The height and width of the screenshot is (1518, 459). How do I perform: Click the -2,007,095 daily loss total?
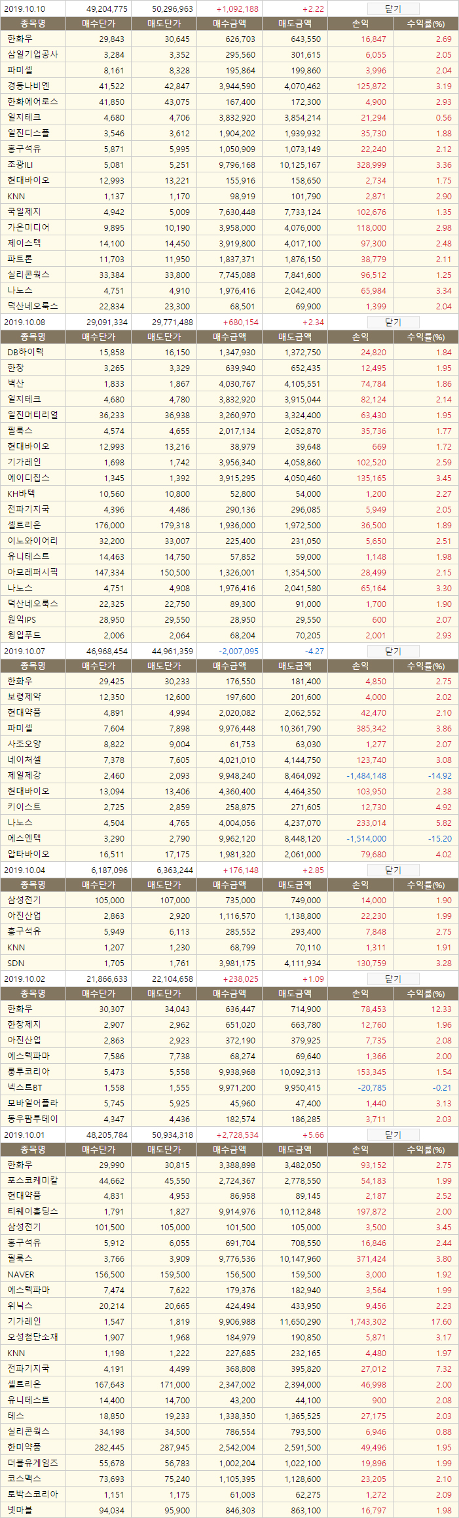(x=238, y=652)
